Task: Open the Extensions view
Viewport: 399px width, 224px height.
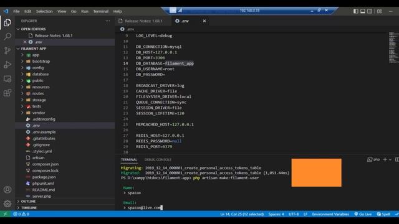Action: coord(7,93)
